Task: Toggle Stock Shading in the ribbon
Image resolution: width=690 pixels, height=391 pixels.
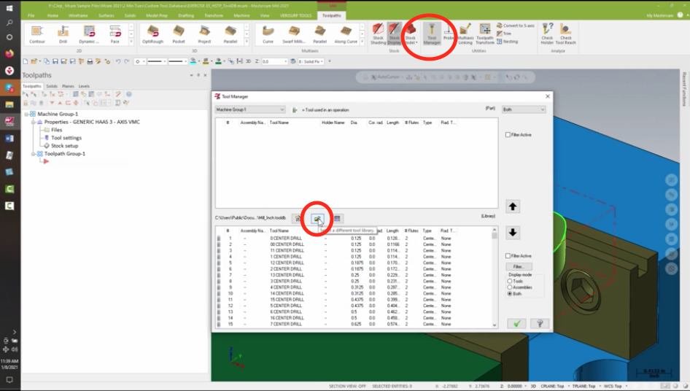Action: coord(378,34)
